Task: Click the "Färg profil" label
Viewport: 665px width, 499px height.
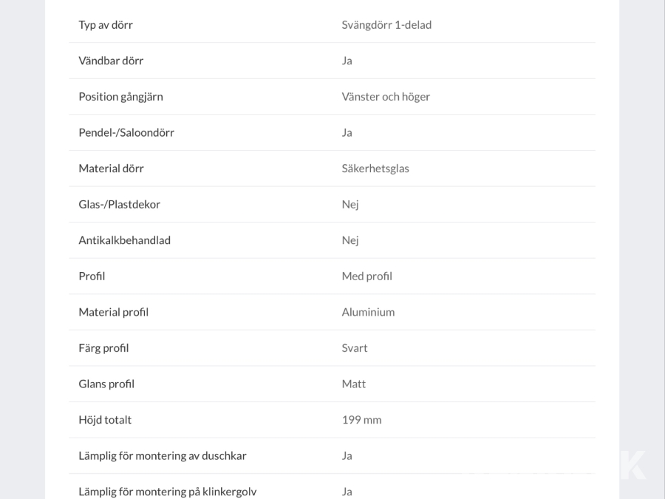Action: click(x=103, y=347)
